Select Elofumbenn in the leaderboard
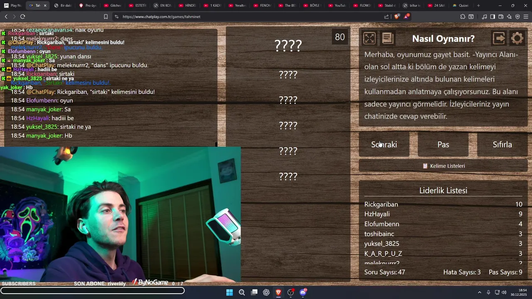This screenshot has width=532, height=299. 443,224
